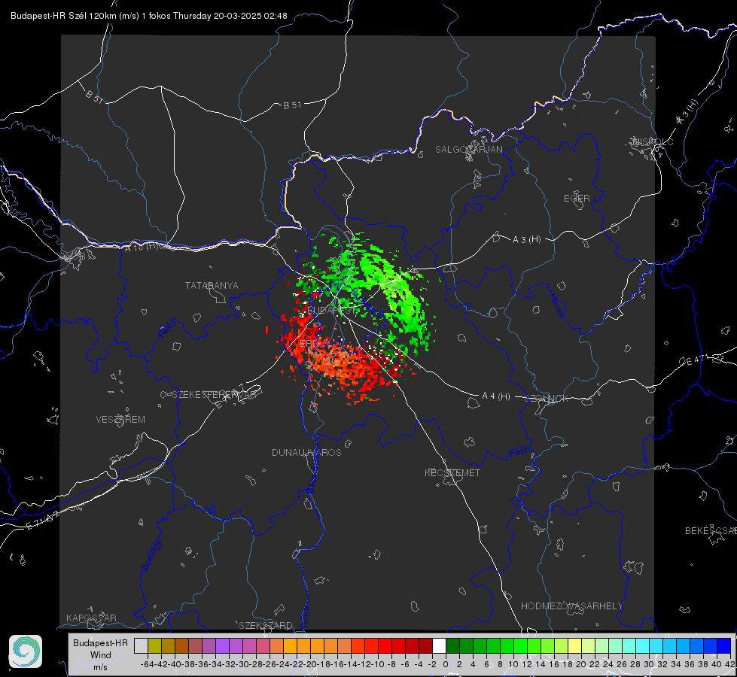Screen dimensions: 737x677
Task: Click the SZEKSZÁRD city label
Action: tap(266, 625)
